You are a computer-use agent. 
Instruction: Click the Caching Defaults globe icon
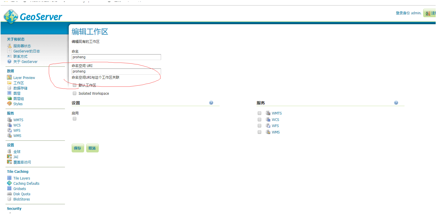click(x=9, y=183)
